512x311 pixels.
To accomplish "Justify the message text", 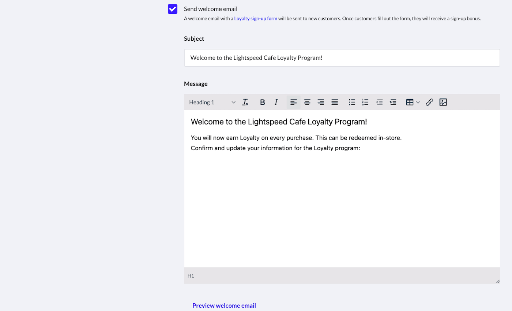I will click(x=335, y=102).
